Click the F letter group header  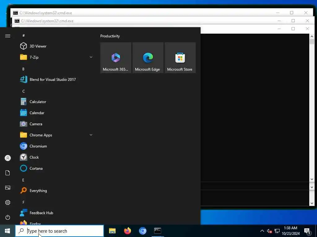coord(23,202)
